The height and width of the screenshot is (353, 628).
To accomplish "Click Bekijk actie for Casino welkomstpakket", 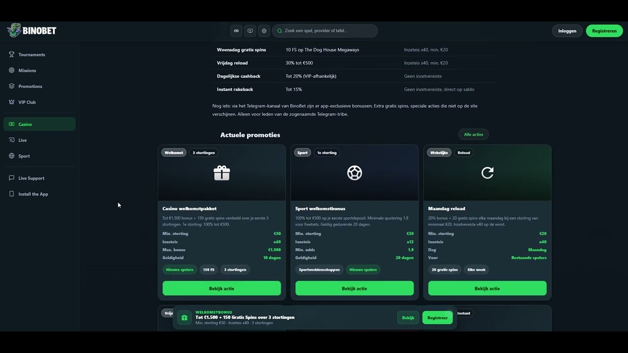I will coord(222,288).
